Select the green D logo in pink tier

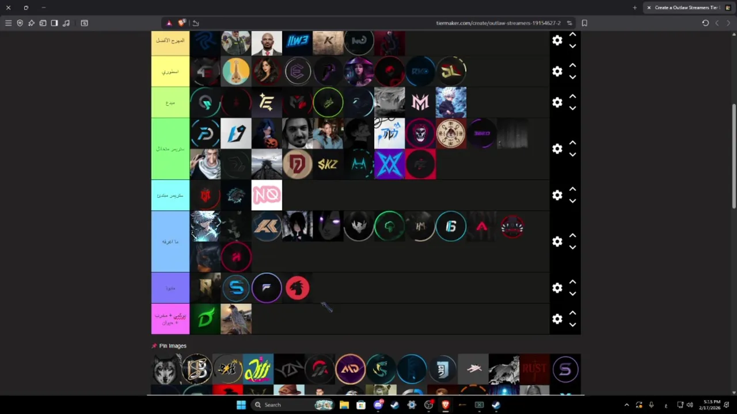[x=205, y=319]
